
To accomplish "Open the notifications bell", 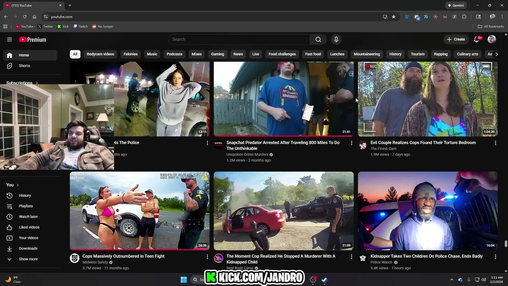I will [477, 39].
